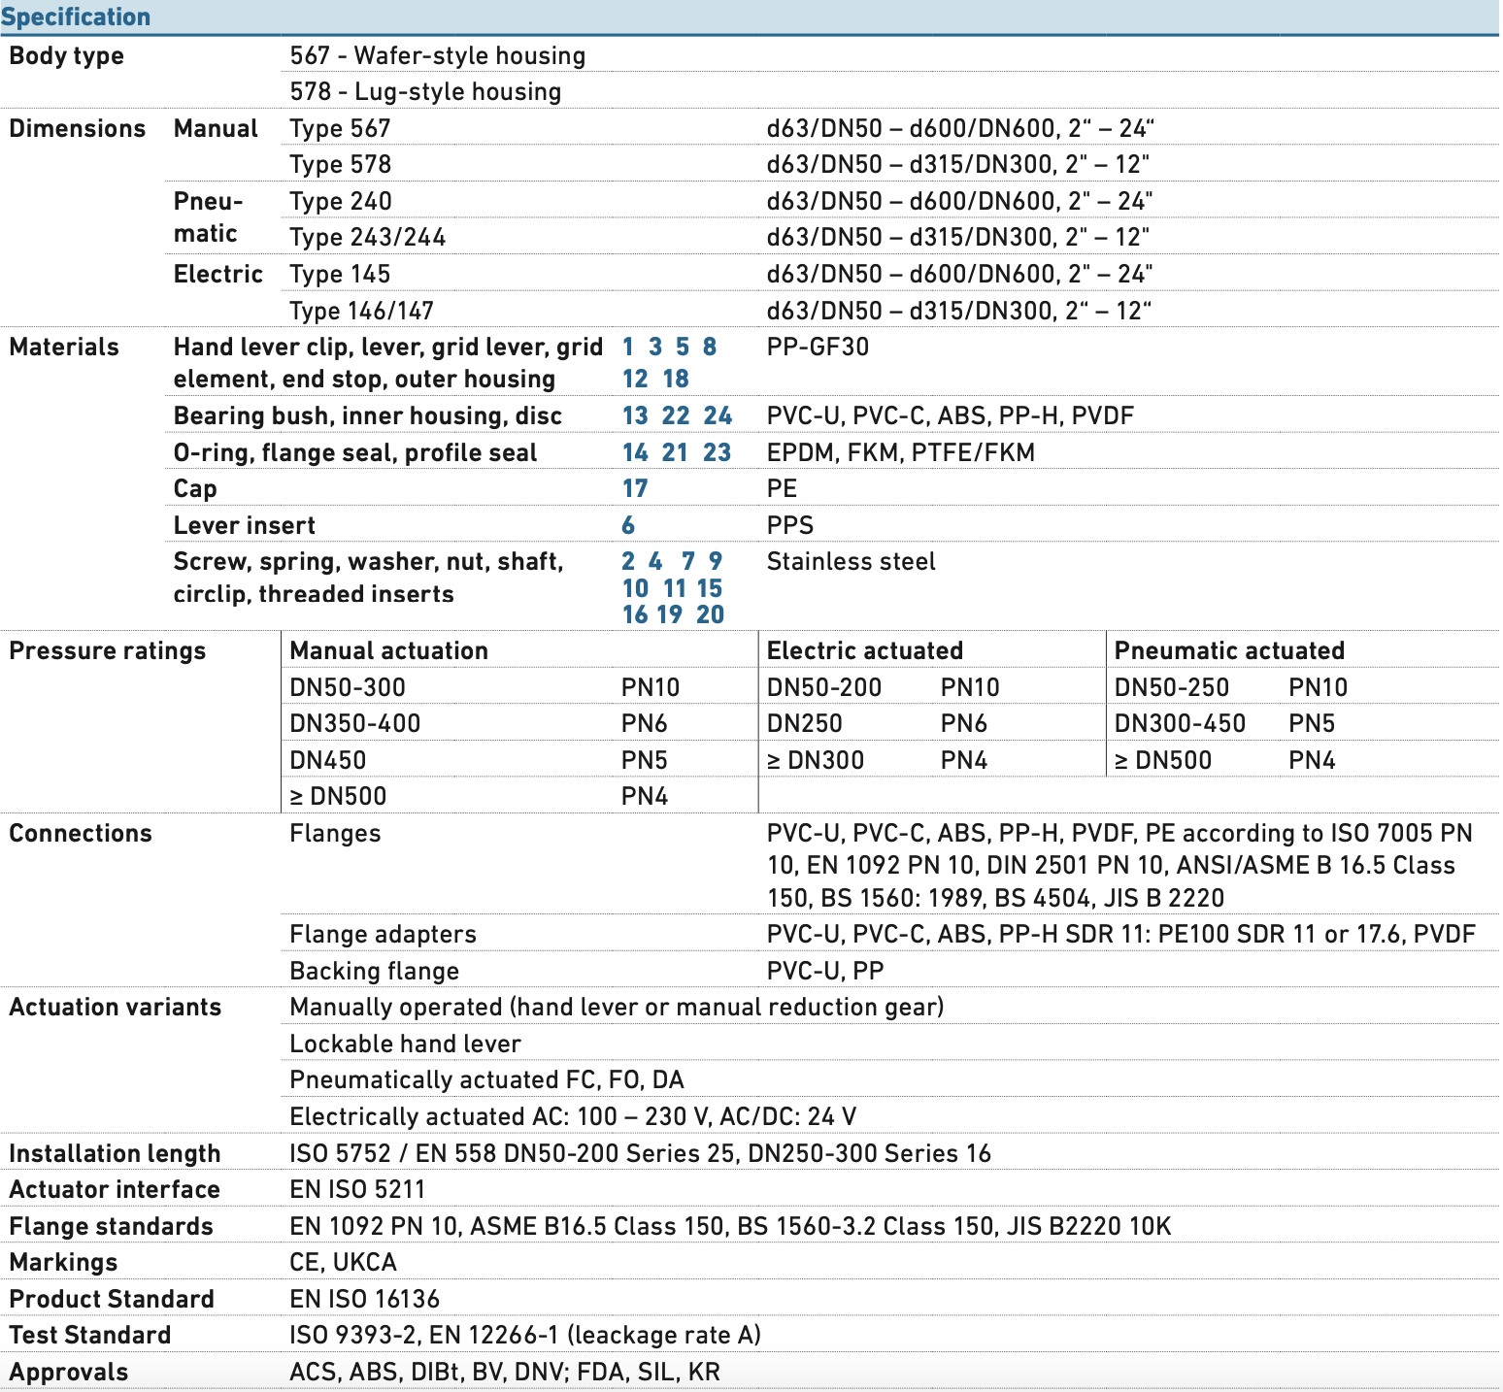Image resolution: width=1503 pixels, height=1392 pixels.
Task: Click 'Manual actuation' column header
Action: [x=388, y=650]
